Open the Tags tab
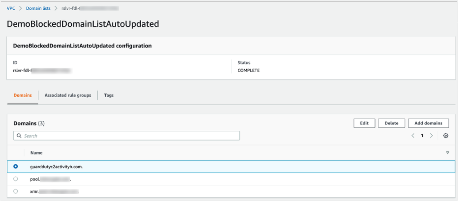Image resolution: width=458 pixels, height=201 pixels. [108, 95]
